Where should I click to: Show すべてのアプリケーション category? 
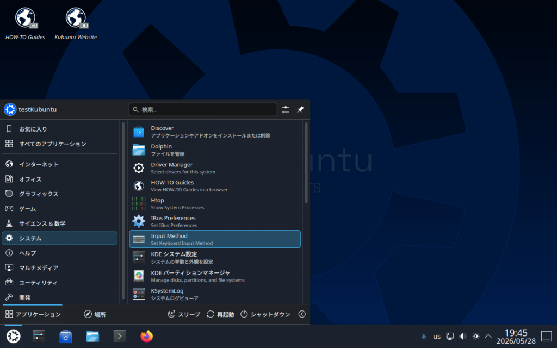pyautogui.click(x=59, y=144)
